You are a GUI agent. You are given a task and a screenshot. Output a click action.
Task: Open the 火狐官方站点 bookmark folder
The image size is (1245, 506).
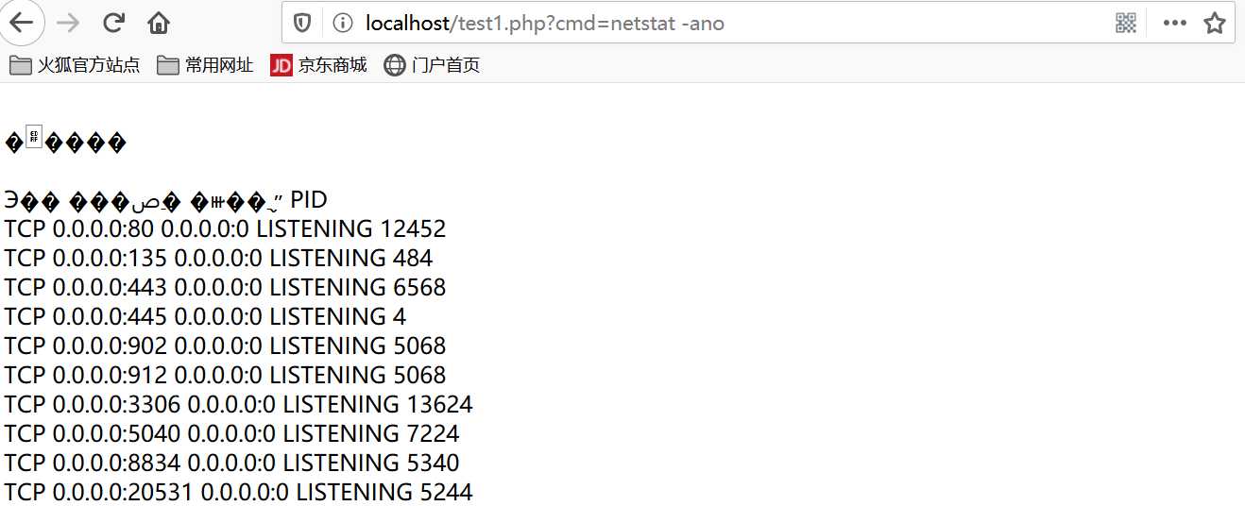pyautogui.click(x=75, y=65)
